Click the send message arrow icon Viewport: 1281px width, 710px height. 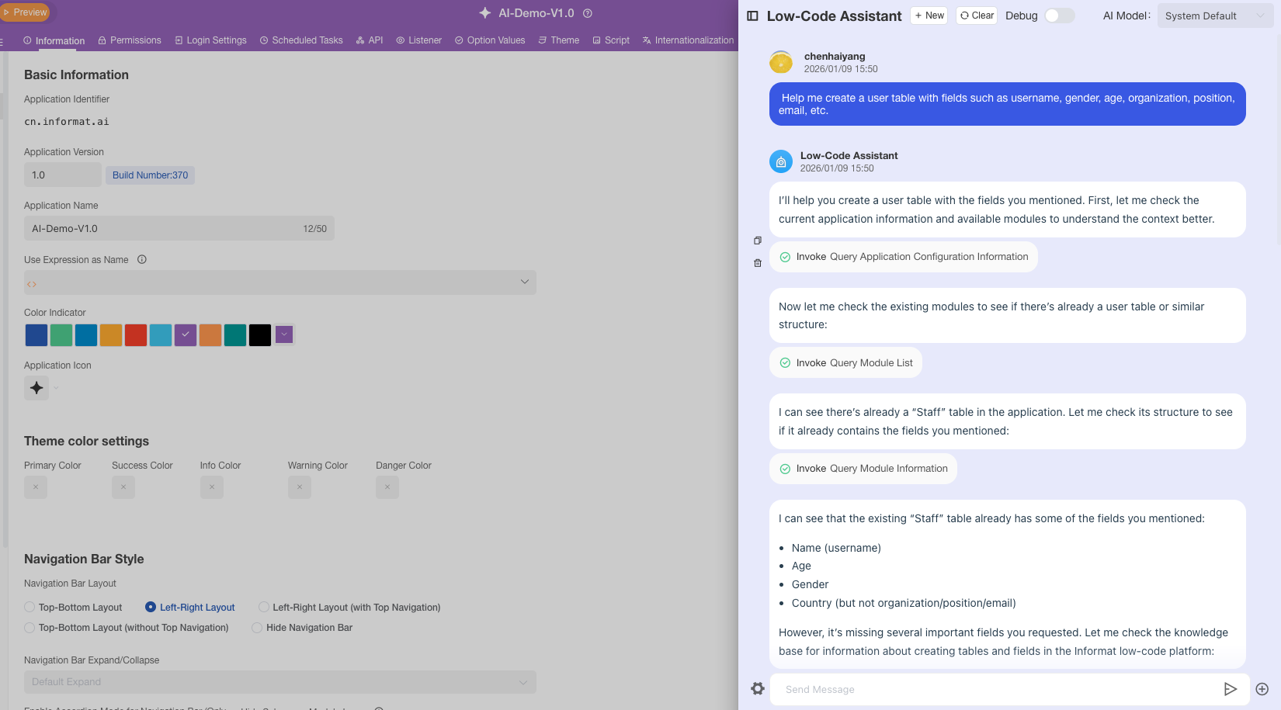1230,689
